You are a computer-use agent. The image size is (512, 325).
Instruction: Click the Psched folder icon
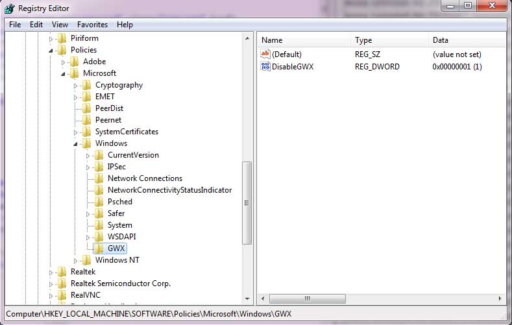(x=99, y=202)
